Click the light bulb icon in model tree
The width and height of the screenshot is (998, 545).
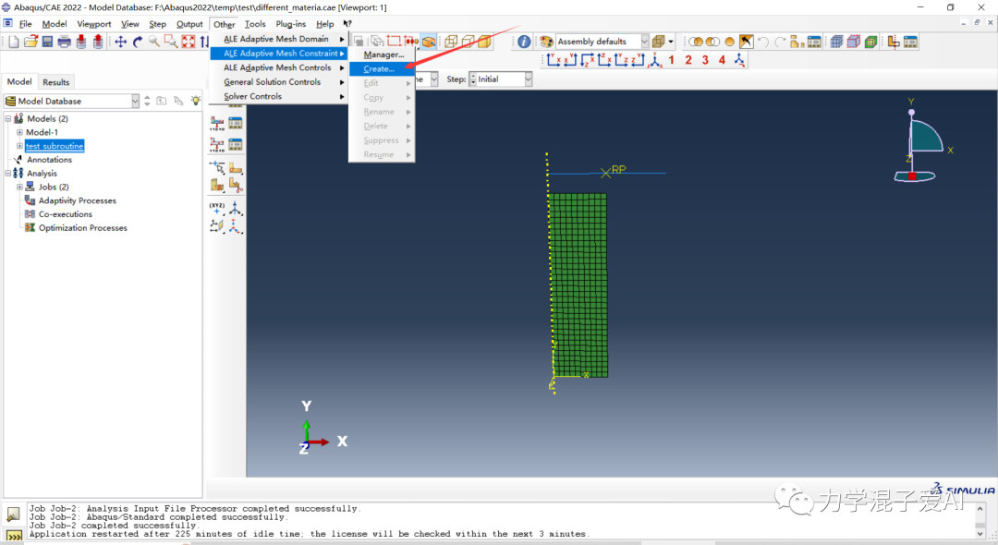coord(195,101)
